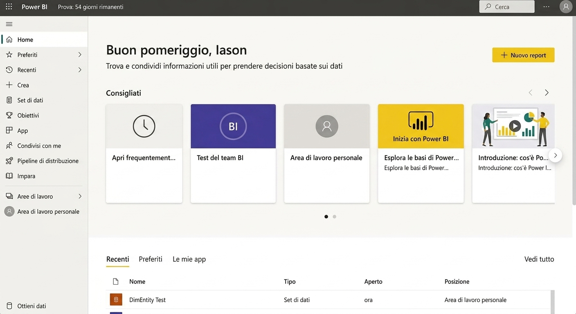Open the app launcher grid icon
The height and width of the screenshot is (314, 576).
point(9,7)
